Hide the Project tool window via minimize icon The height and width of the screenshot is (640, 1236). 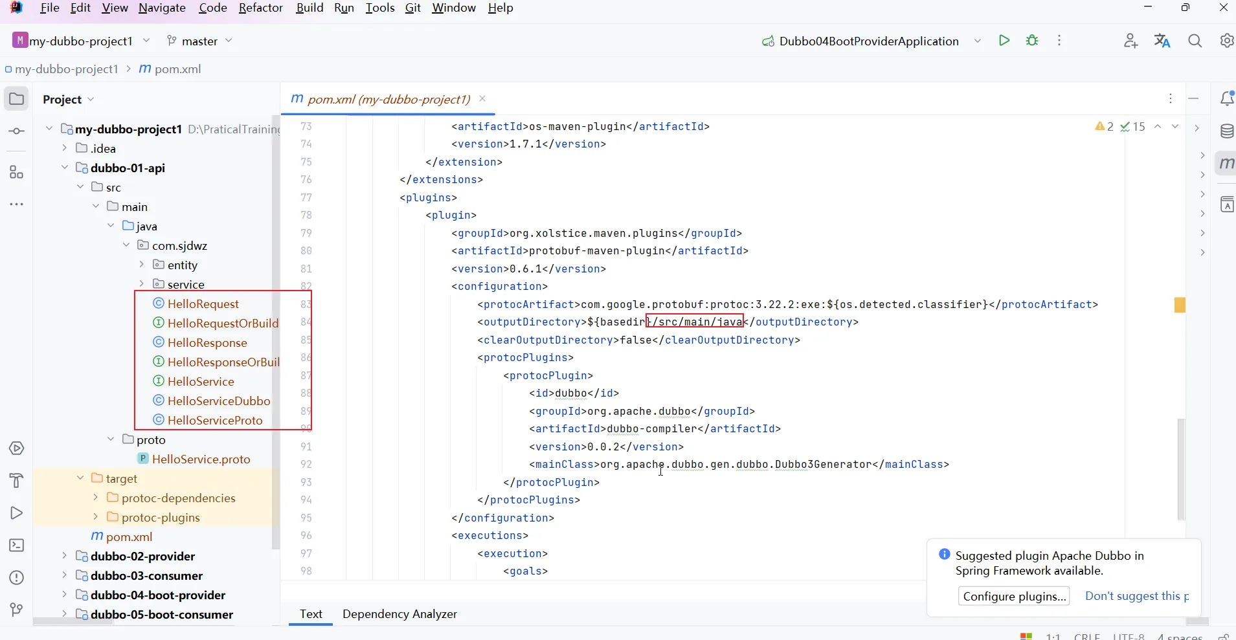tap(1194, 98)
